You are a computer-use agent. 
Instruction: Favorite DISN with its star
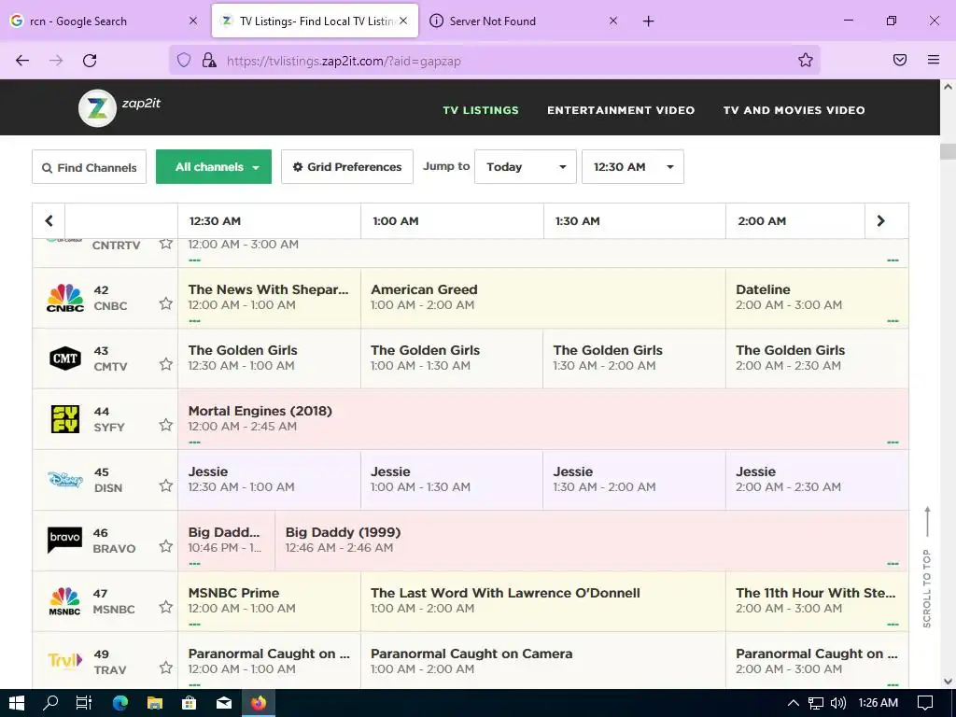tap(166, 485)
